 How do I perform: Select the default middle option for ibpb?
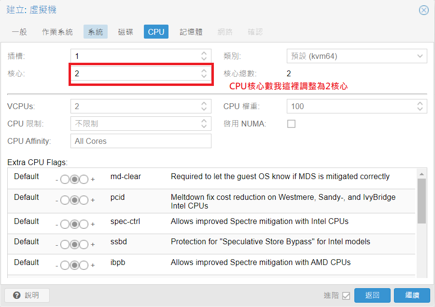(74, 265)
